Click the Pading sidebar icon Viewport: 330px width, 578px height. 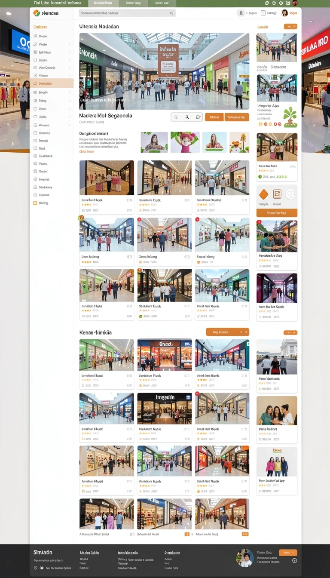(35, 101)
